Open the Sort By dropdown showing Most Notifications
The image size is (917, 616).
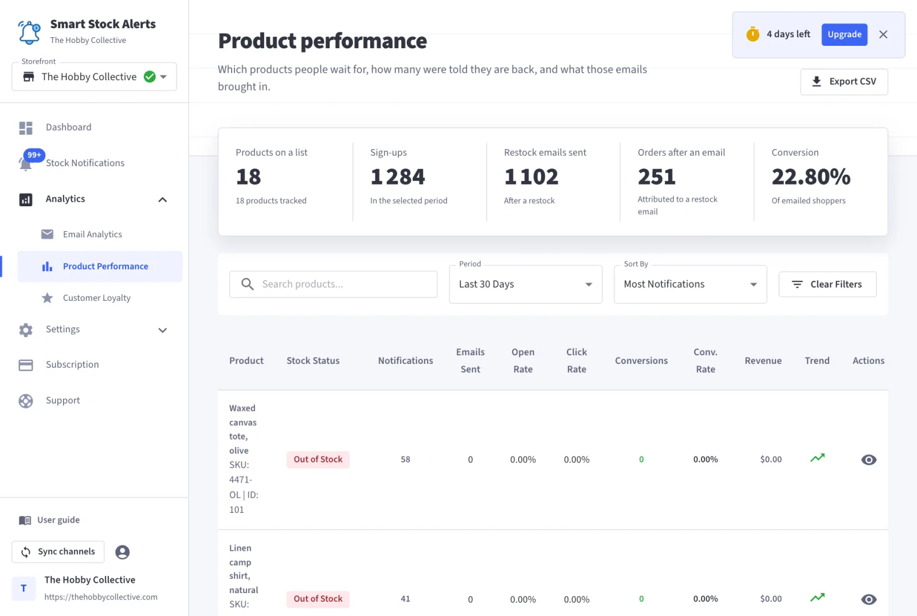690,284
